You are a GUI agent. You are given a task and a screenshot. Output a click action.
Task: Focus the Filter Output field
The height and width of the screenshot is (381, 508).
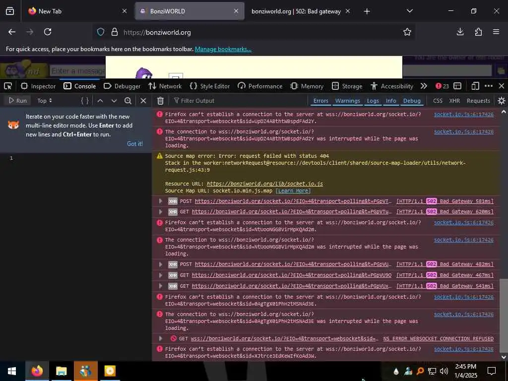(x=239, y=101)
